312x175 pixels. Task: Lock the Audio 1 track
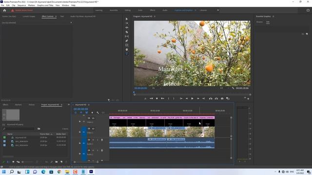coord(80,143)
